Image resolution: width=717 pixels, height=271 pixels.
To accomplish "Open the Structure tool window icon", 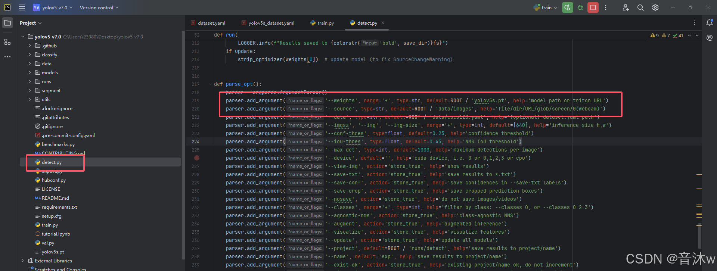I will tap(7, 42).
